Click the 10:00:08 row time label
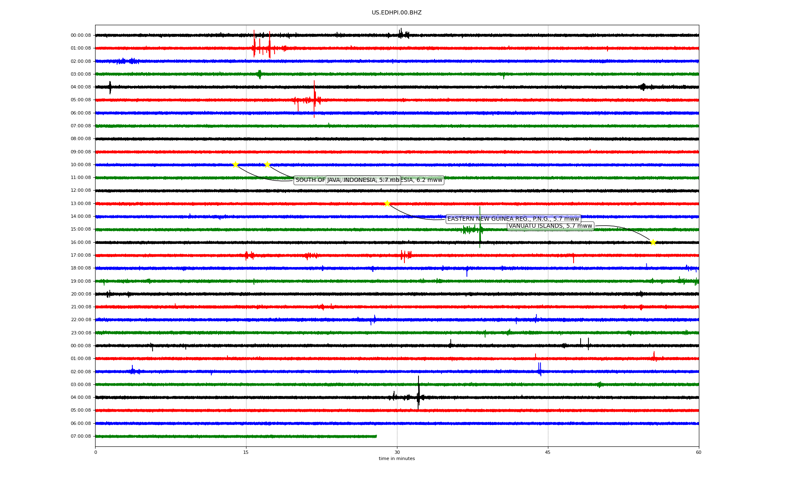The width and height of the screenshot is (794, 496). point(81,165)
